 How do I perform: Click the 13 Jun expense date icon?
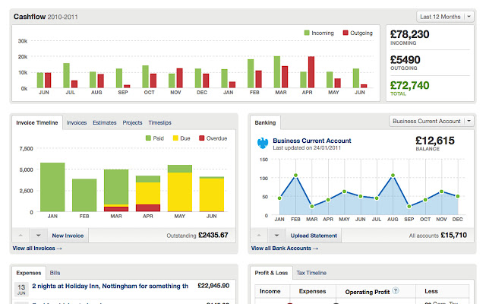click(x=21, y=287)
